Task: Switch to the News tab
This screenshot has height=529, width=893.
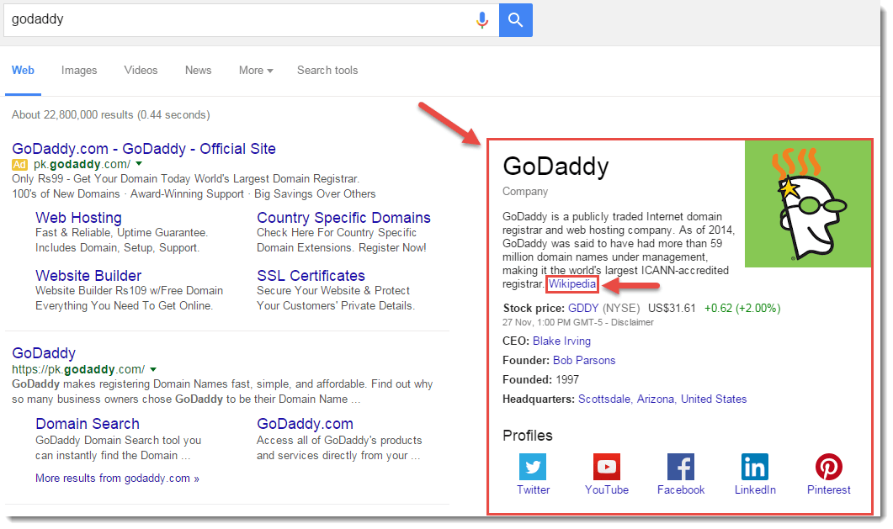Action: pos(198,70)
